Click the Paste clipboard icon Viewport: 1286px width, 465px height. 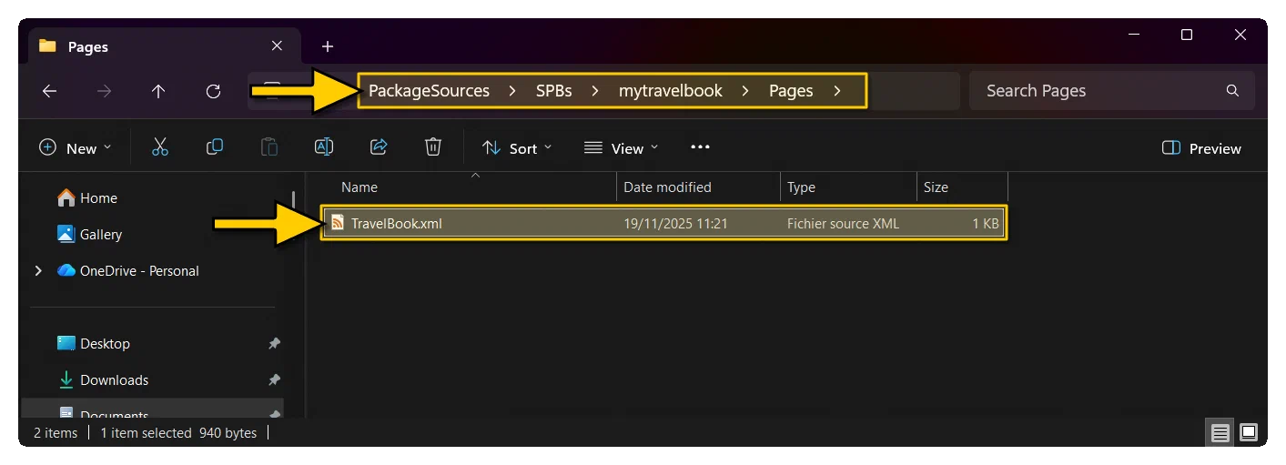point(269,147)
